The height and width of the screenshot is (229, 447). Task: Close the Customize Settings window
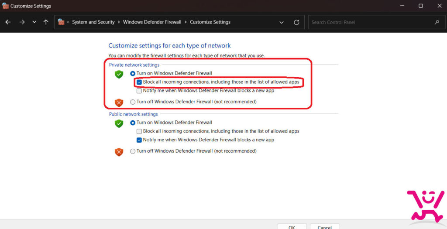pyautogui.click(x=439, y=6)
